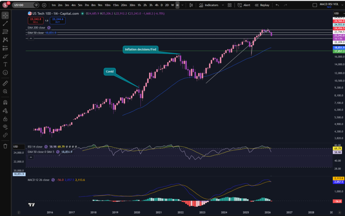Switch to the 2D timeframe

167,5
